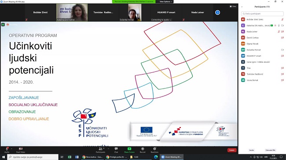Expand the Participants options arrow in the toolbar
286x160 pixels.
coord(108,149)
